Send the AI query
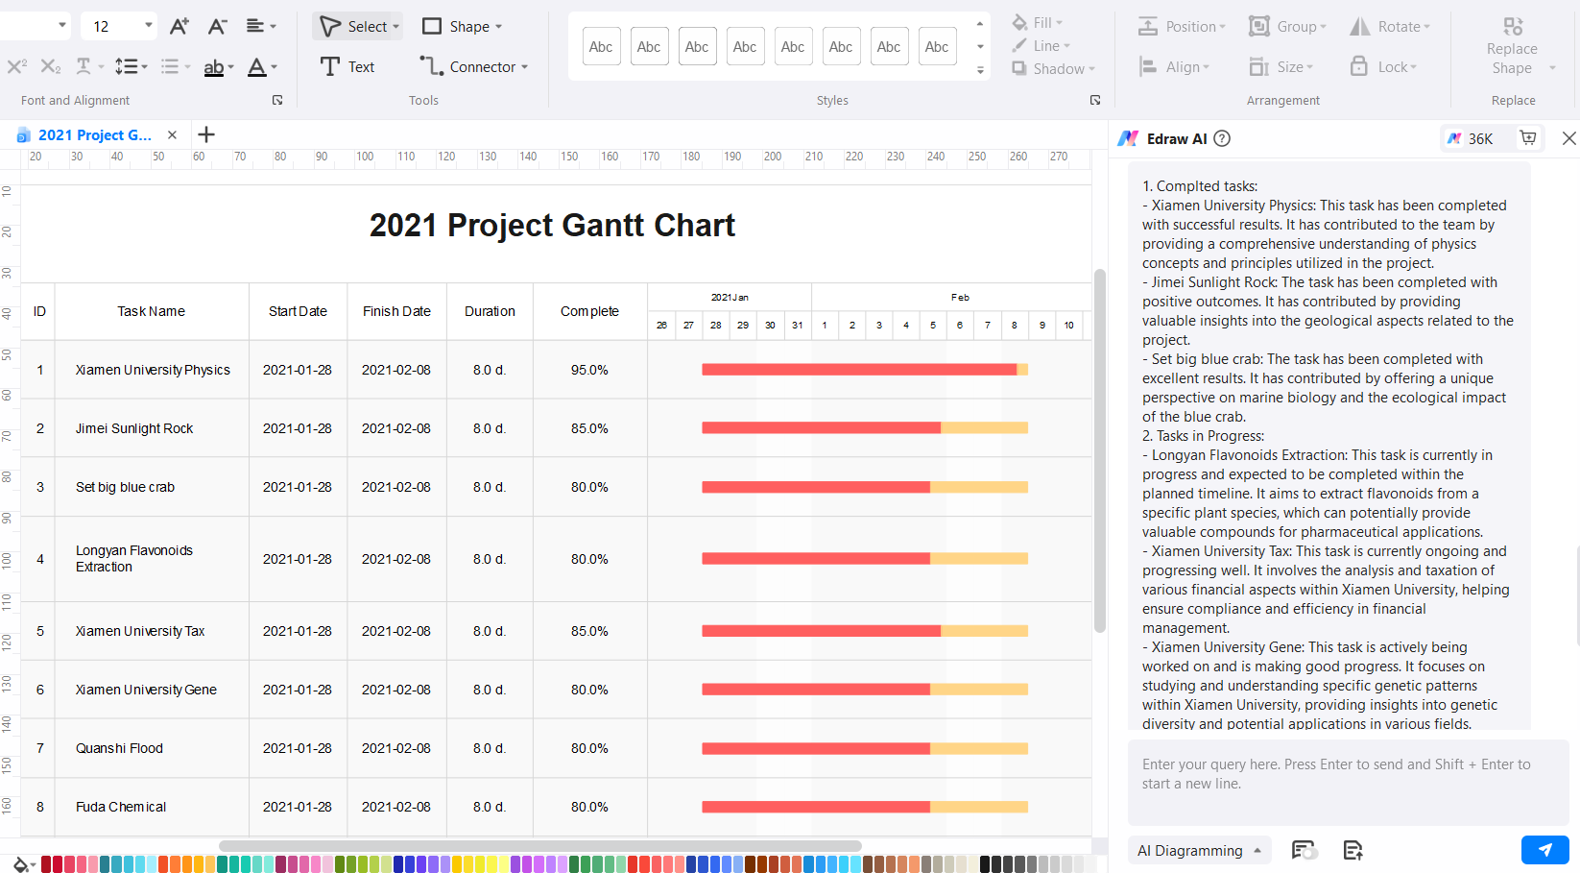This screenshot has height=873, width=1580. coord(1544,850)
